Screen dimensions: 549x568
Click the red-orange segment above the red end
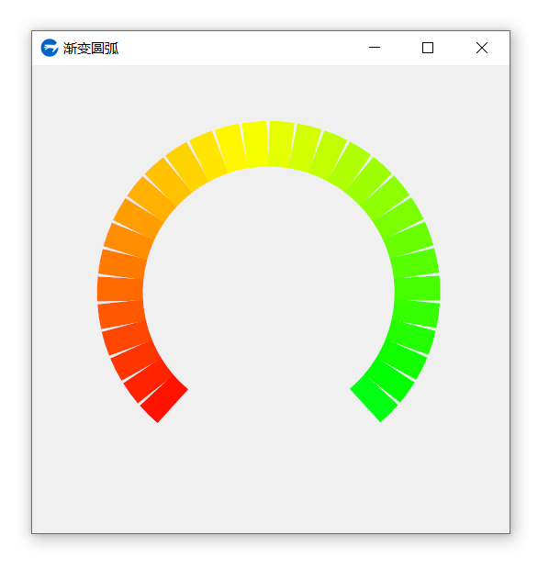click(x=149, y=381)
